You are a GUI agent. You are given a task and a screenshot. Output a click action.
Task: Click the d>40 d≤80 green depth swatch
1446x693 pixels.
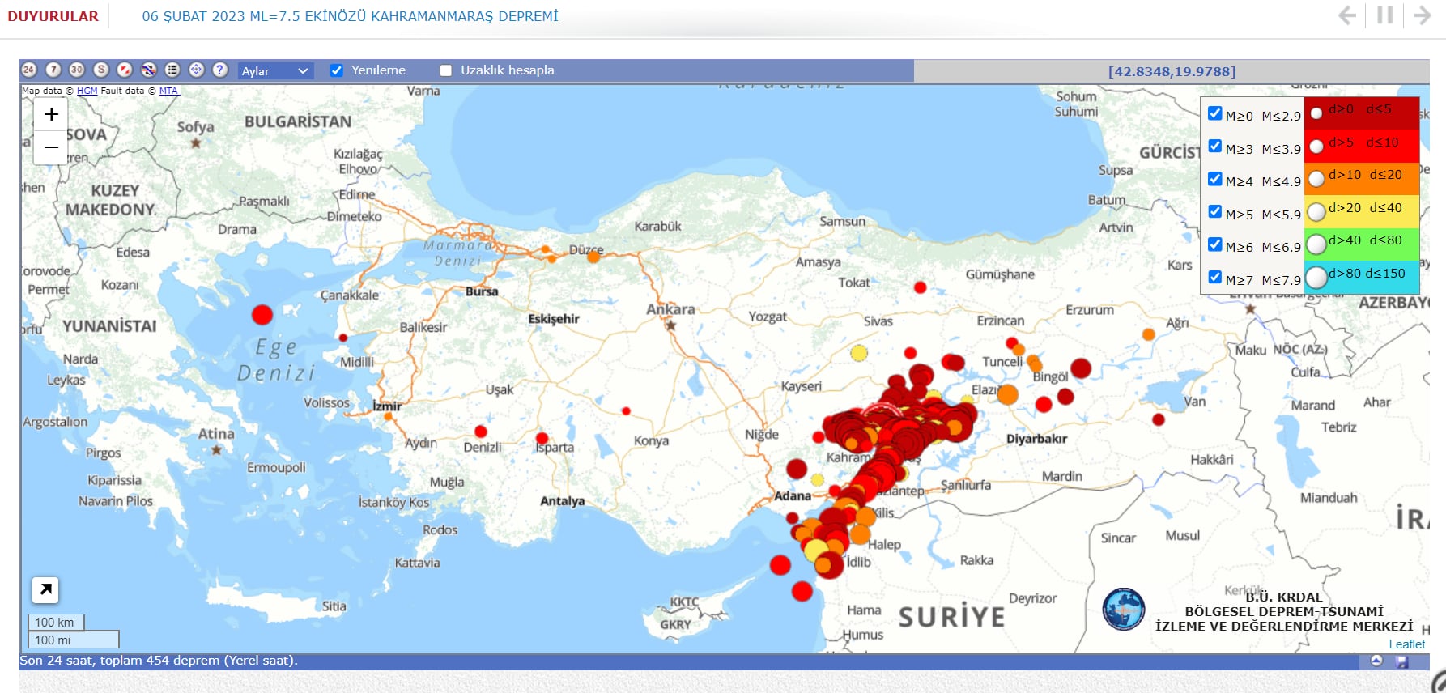tap(1362, 244)
